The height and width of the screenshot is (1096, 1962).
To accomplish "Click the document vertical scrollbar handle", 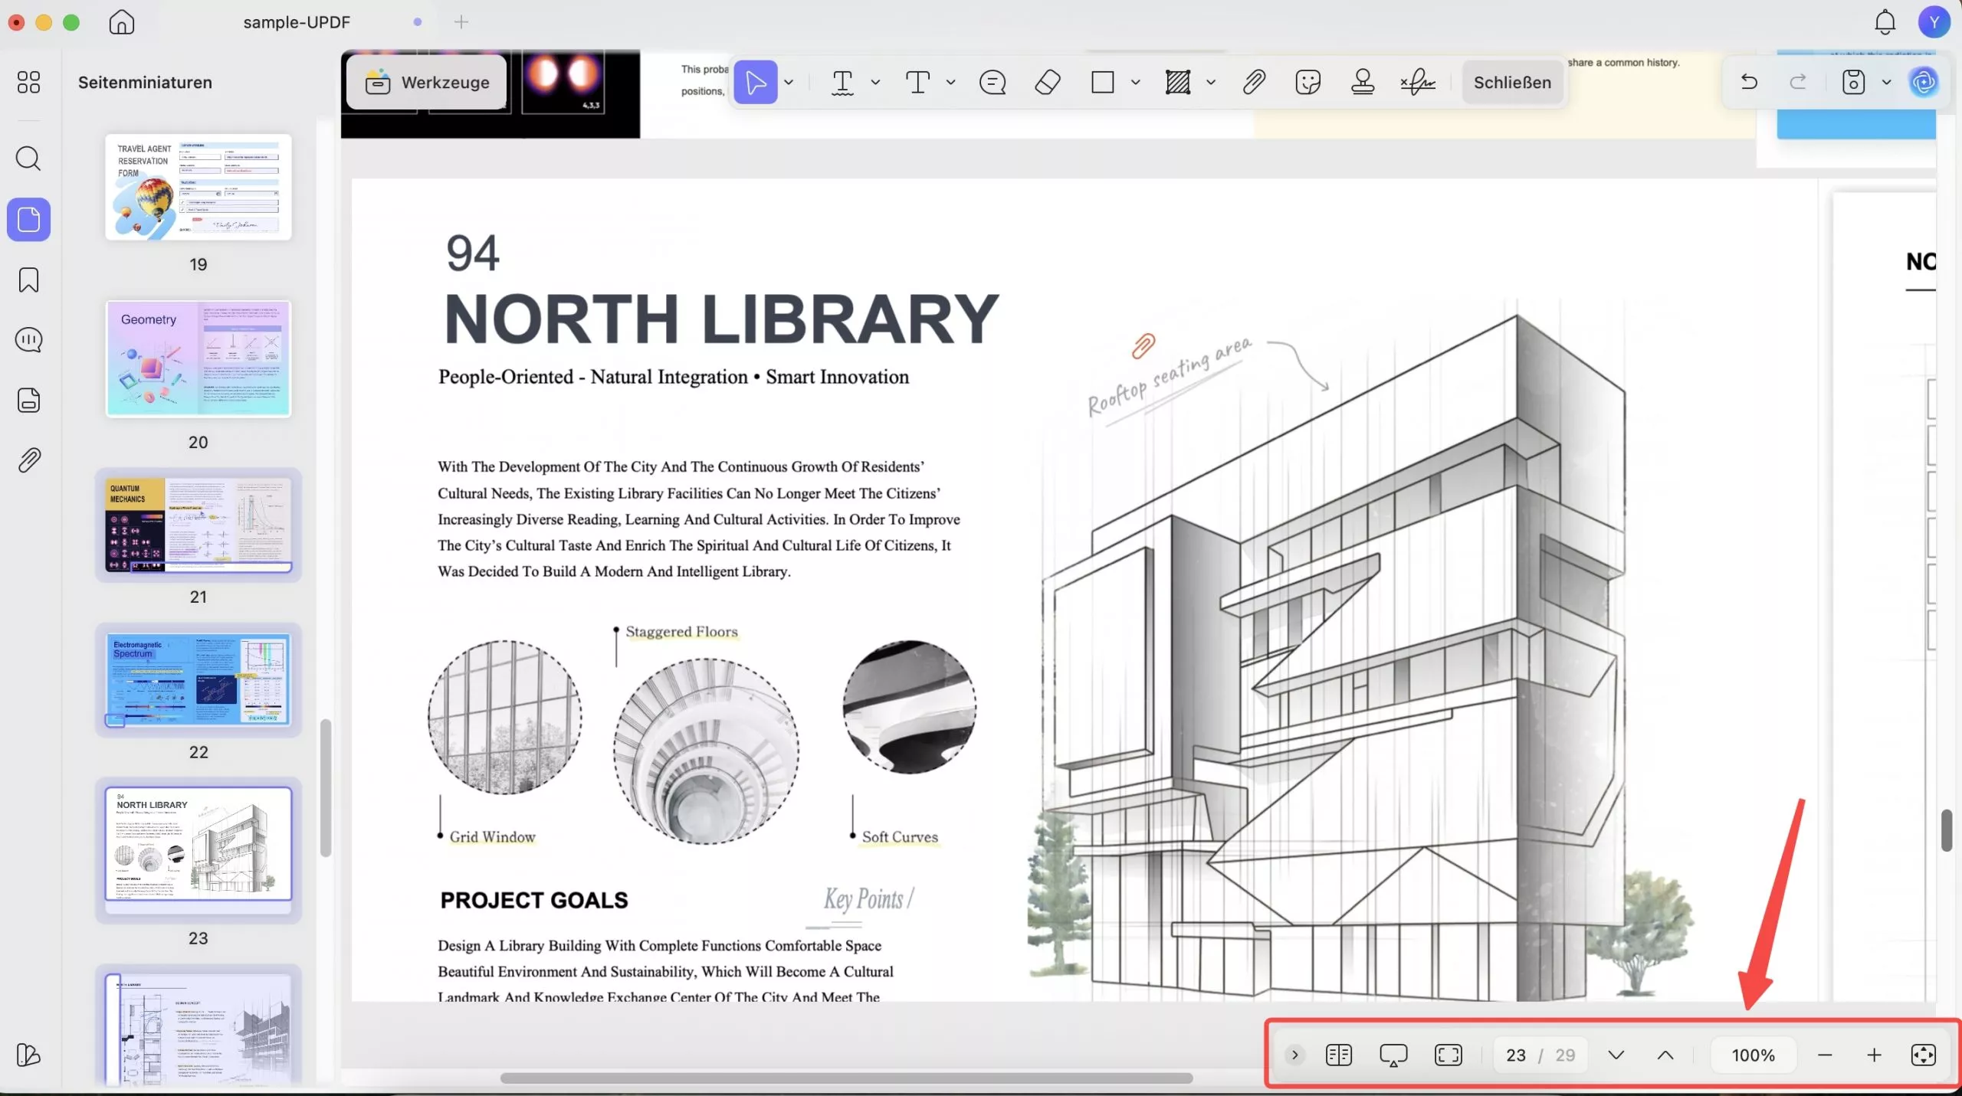I will click(1947, 829).
